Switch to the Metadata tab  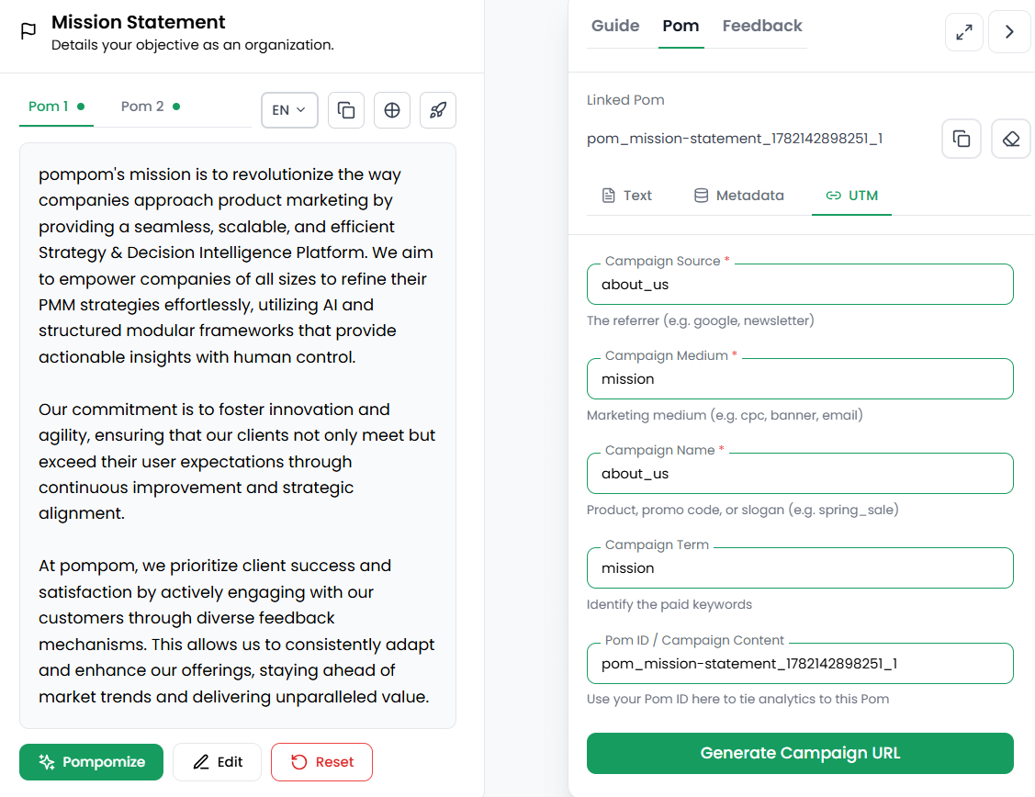point(738,196)
